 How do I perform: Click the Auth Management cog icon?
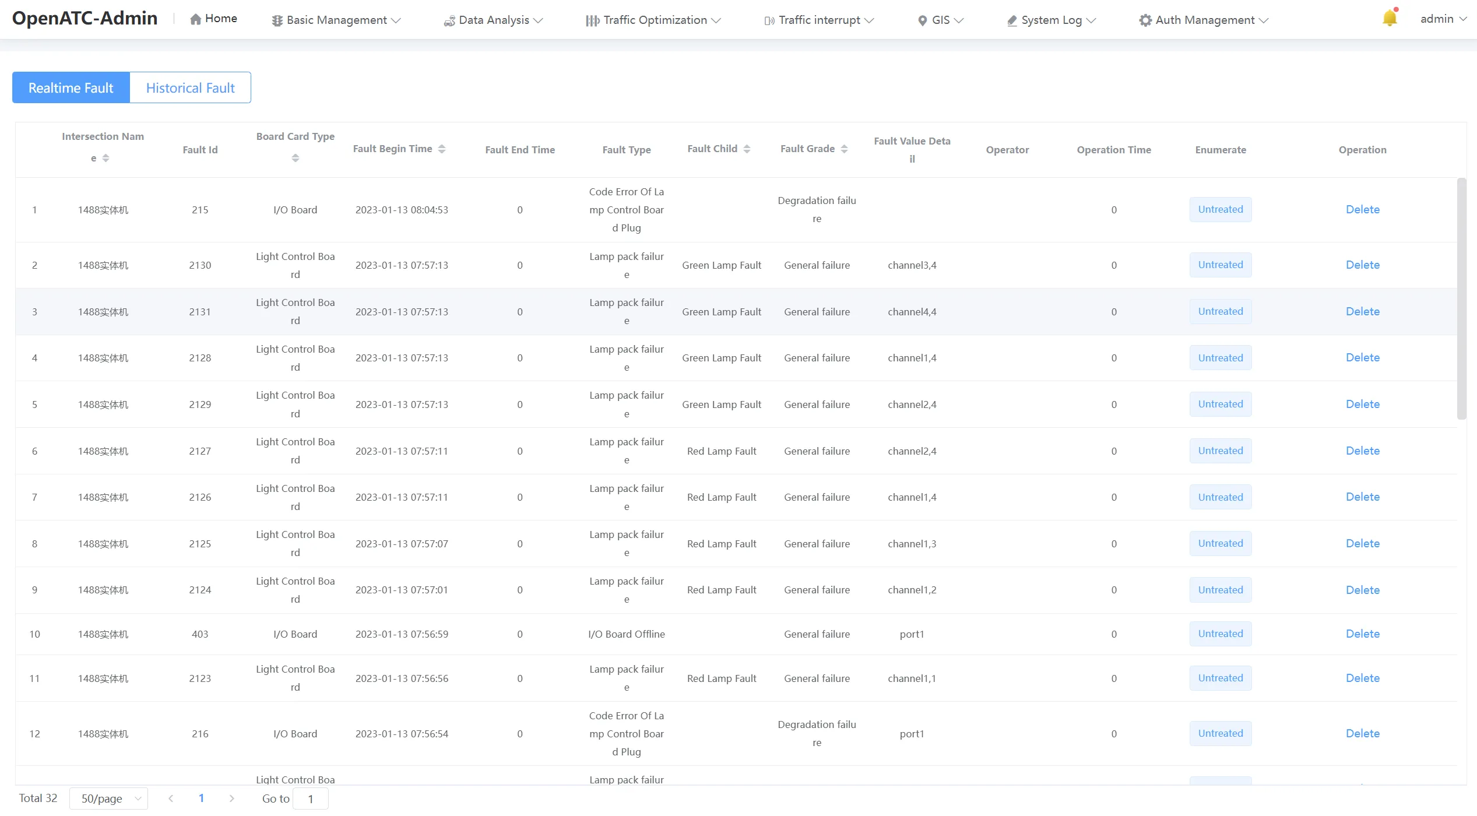click(x=1145, y=20)
